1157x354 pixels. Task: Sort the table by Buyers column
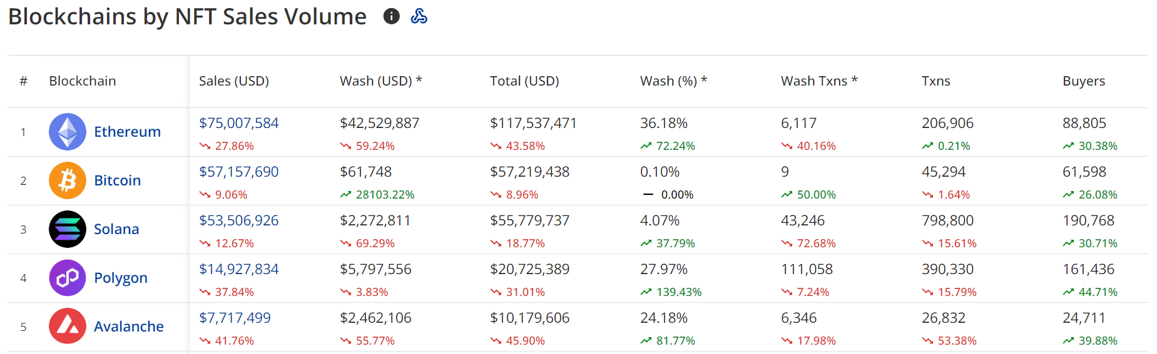pyautogui.click(x=1083, y=81)
